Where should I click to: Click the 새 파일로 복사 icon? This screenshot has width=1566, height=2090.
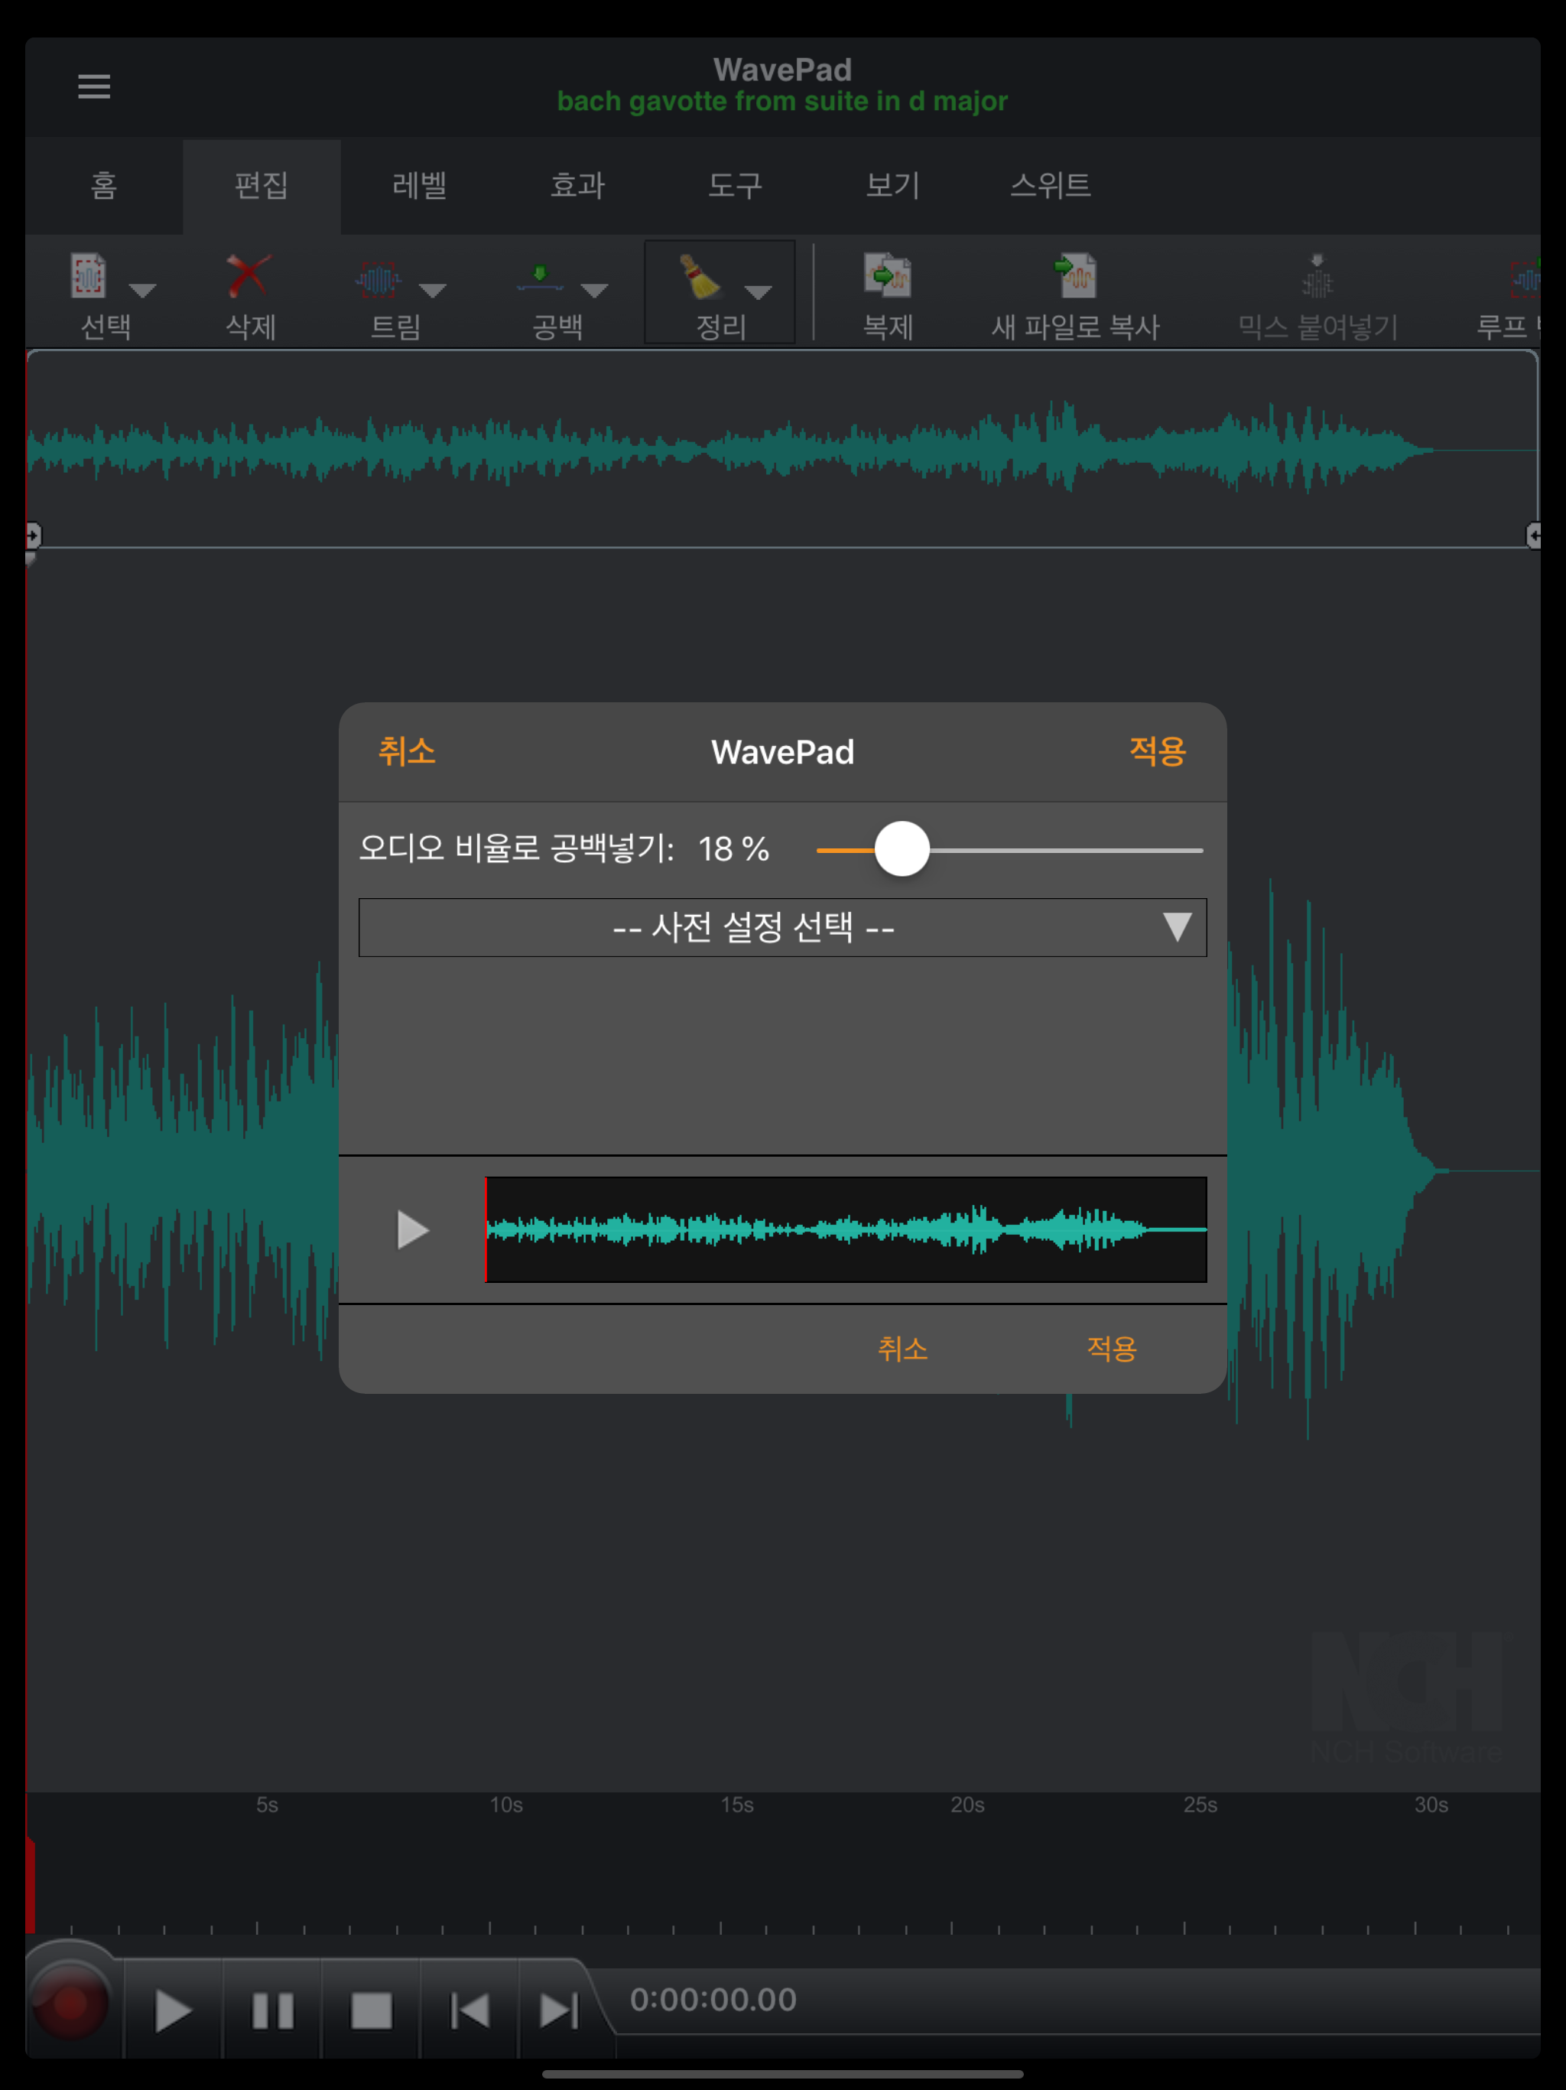tap(1076, 276)
